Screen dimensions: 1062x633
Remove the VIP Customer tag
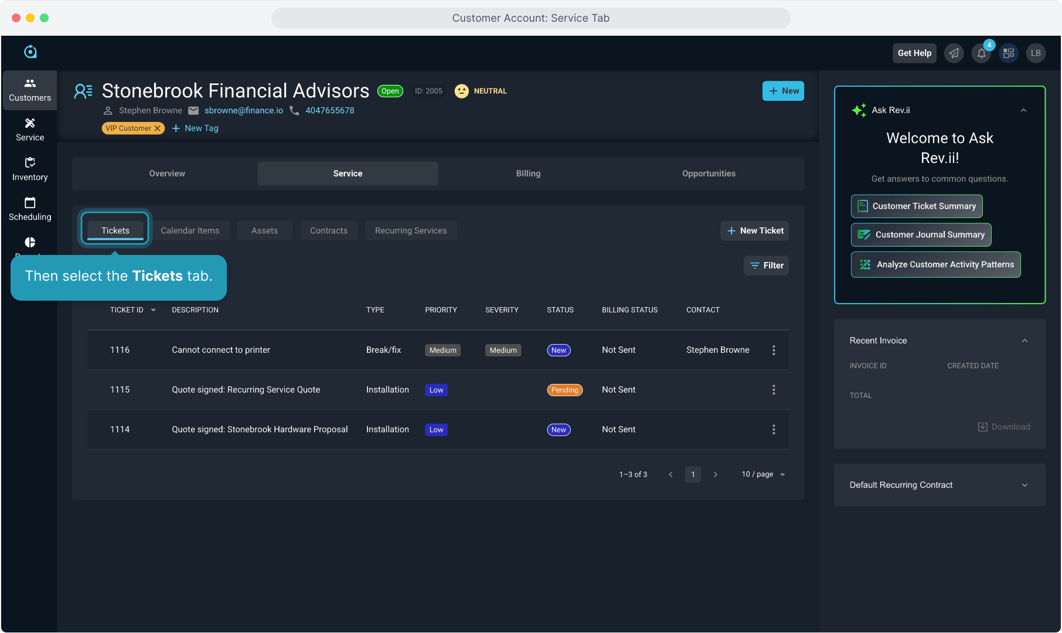(x=158, y=128)
